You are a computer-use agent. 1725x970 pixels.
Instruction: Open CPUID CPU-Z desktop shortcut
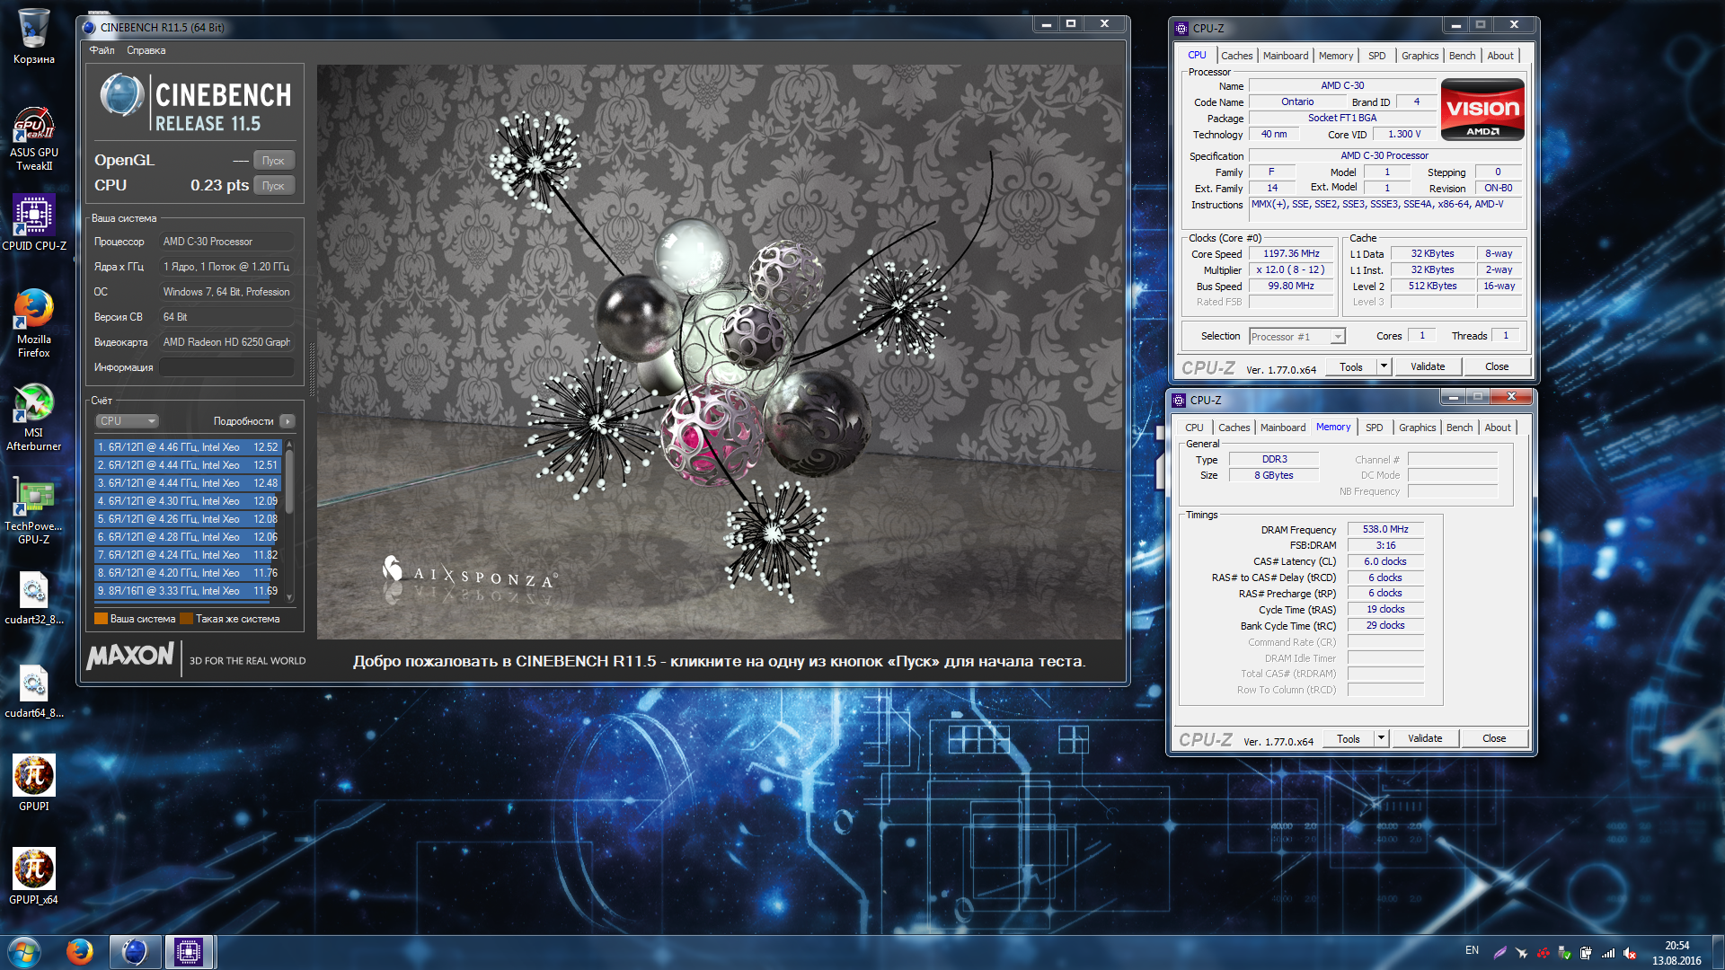[33, 223]
